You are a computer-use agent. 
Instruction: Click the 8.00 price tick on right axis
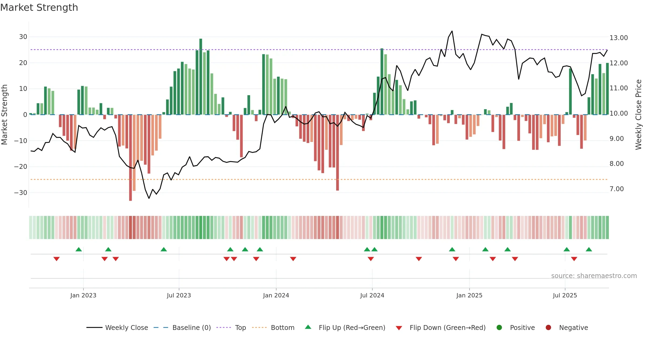click(x=617, y=164)
